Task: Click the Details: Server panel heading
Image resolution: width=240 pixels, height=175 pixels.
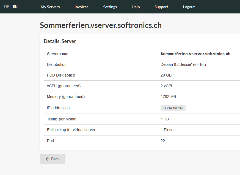Action: pyautogui.click(x=60, y=41)
